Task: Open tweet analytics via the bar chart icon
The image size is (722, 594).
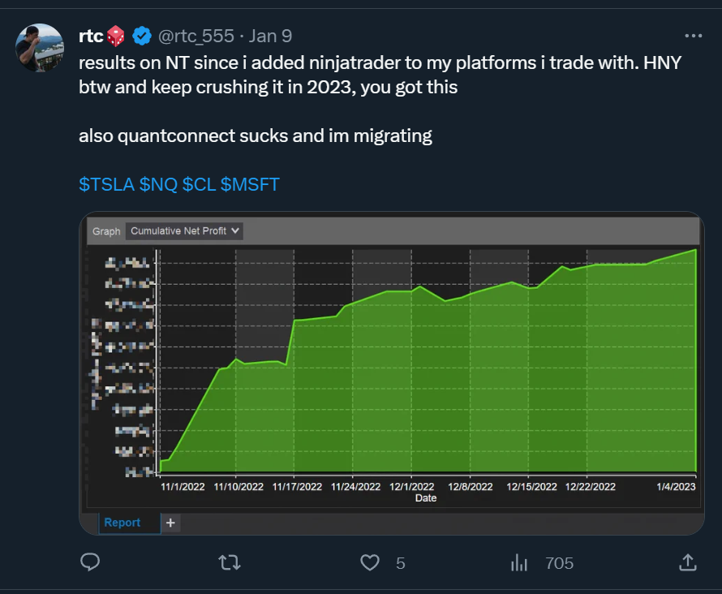Action: pyautogui.click(x=519, y=562)
